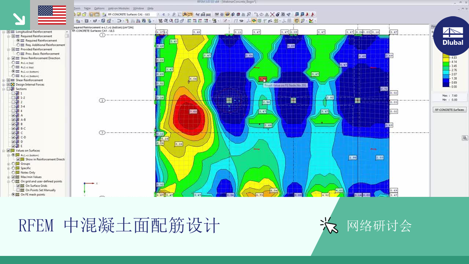Uncheck the Max/min Values checkbox
469x264 pixels.
coord(13,177)
